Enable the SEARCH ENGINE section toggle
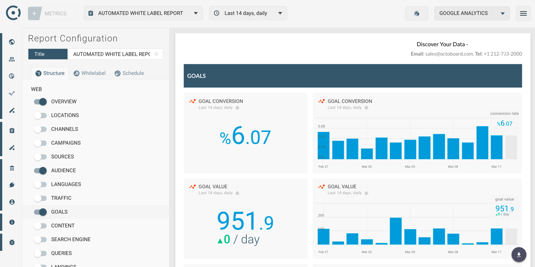Screen dimensions: 535x267 coord(40,240)
